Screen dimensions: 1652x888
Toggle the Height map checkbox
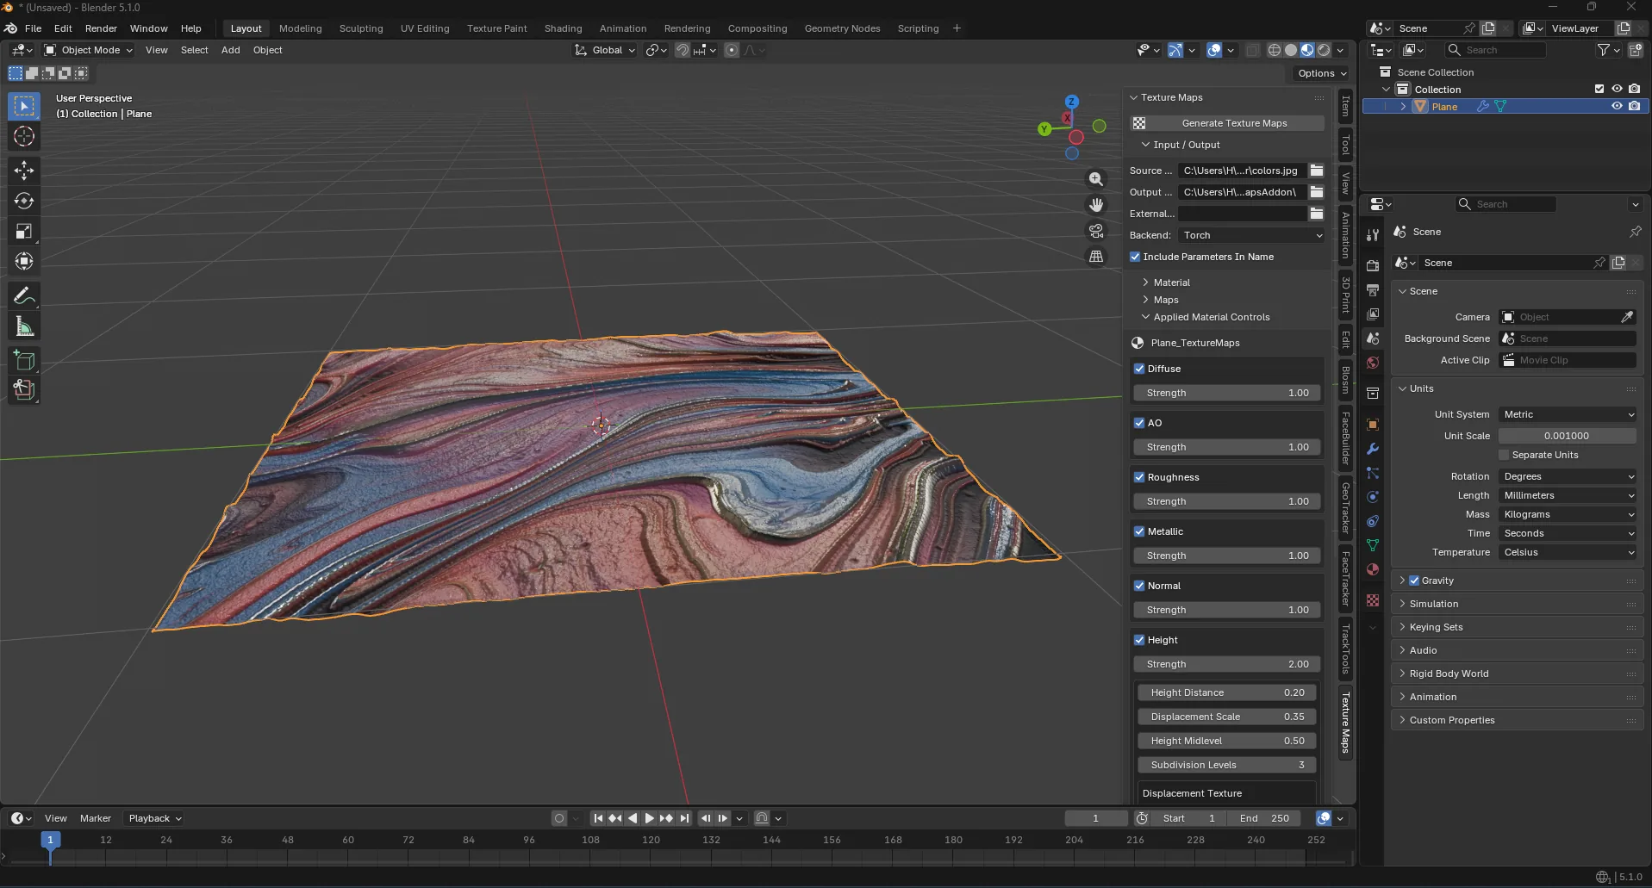(1139, 640)
